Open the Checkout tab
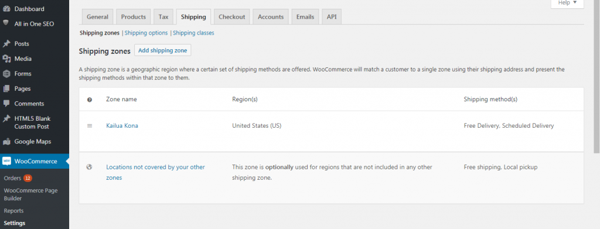Viewport: 600px width, 229px height. pyautogui.click(x=231, y=17)
